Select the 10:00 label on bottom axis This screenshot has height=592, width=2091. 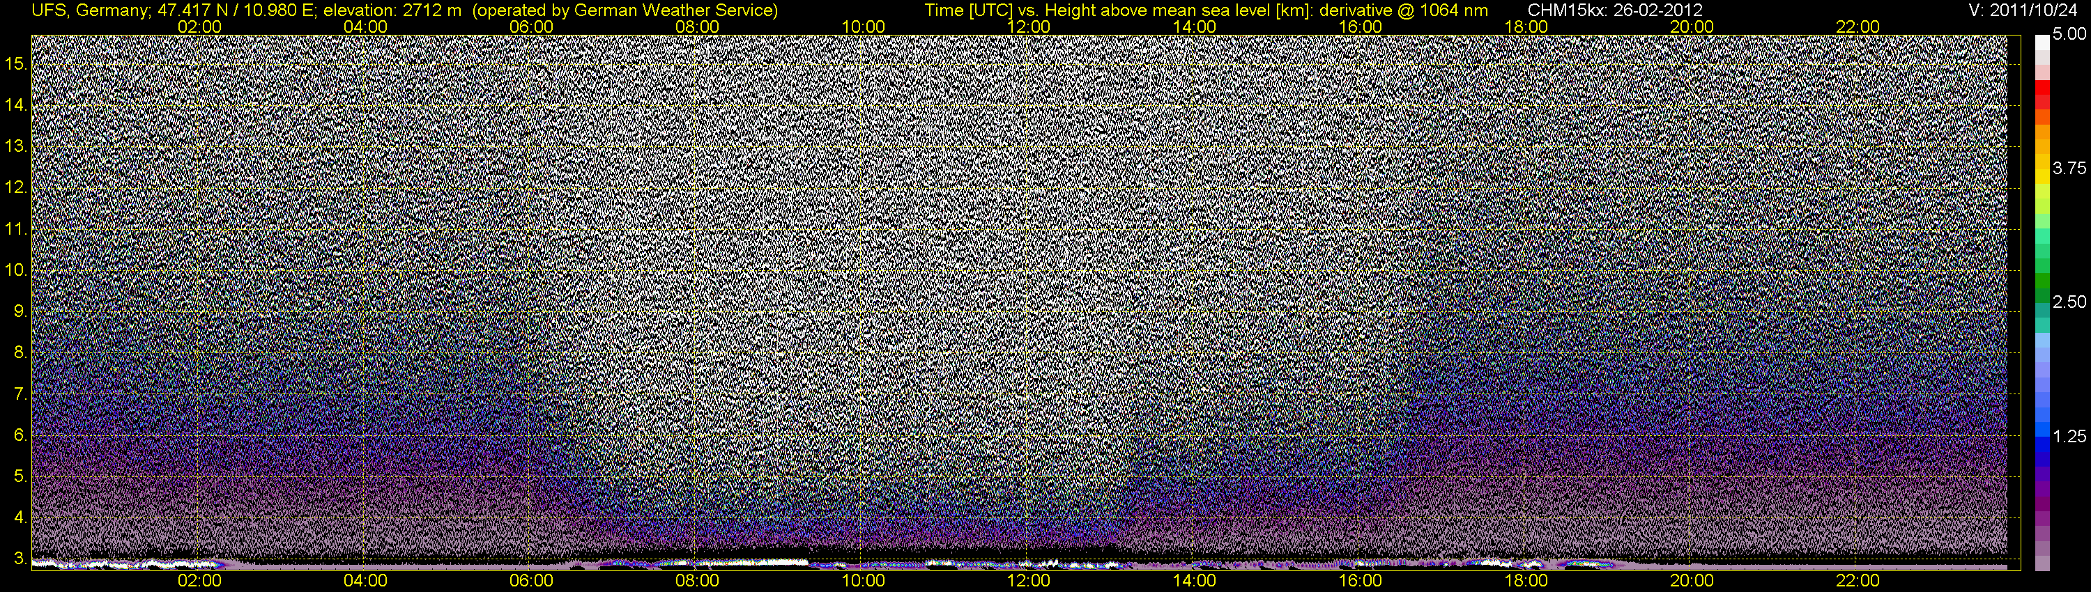pyautogui.click(x=863, y=581)
